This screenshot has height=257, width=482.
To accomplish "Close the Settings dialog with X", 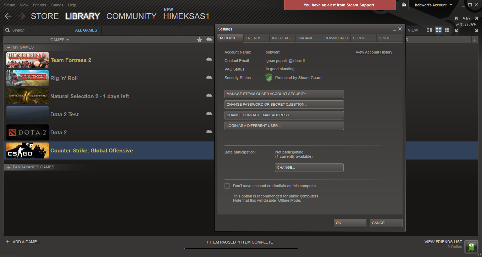I will 400,29.
